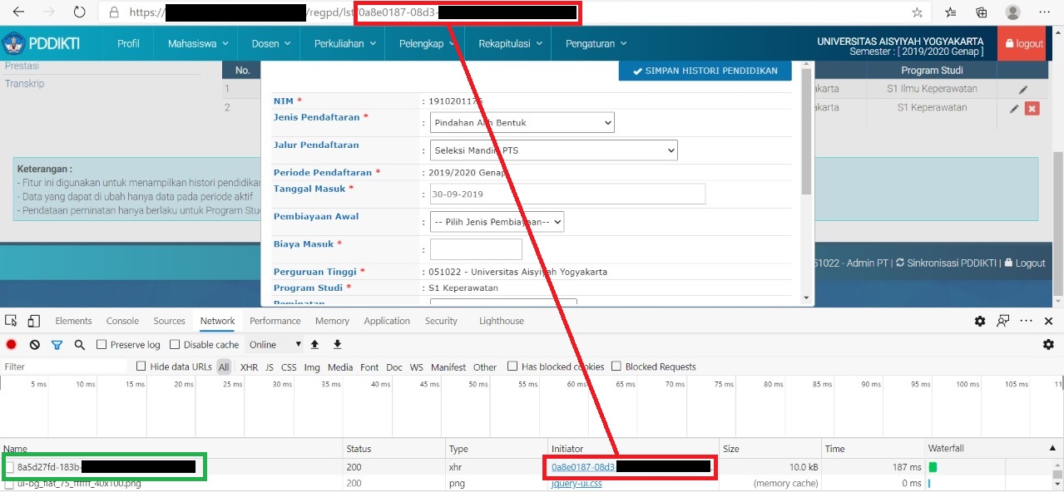The height and width of the screenshot is (492, 1064).
Task: Expand the Jalur Pendaftaran select box
Action: coord(553,150)
